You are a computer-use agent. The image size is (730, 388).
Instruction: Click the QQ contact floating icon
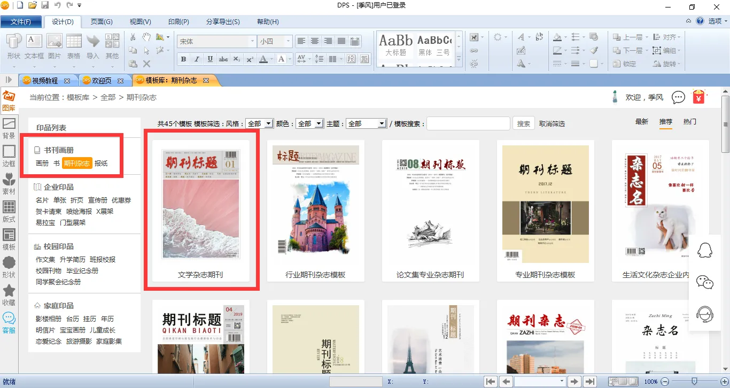(x=705, y=251)
